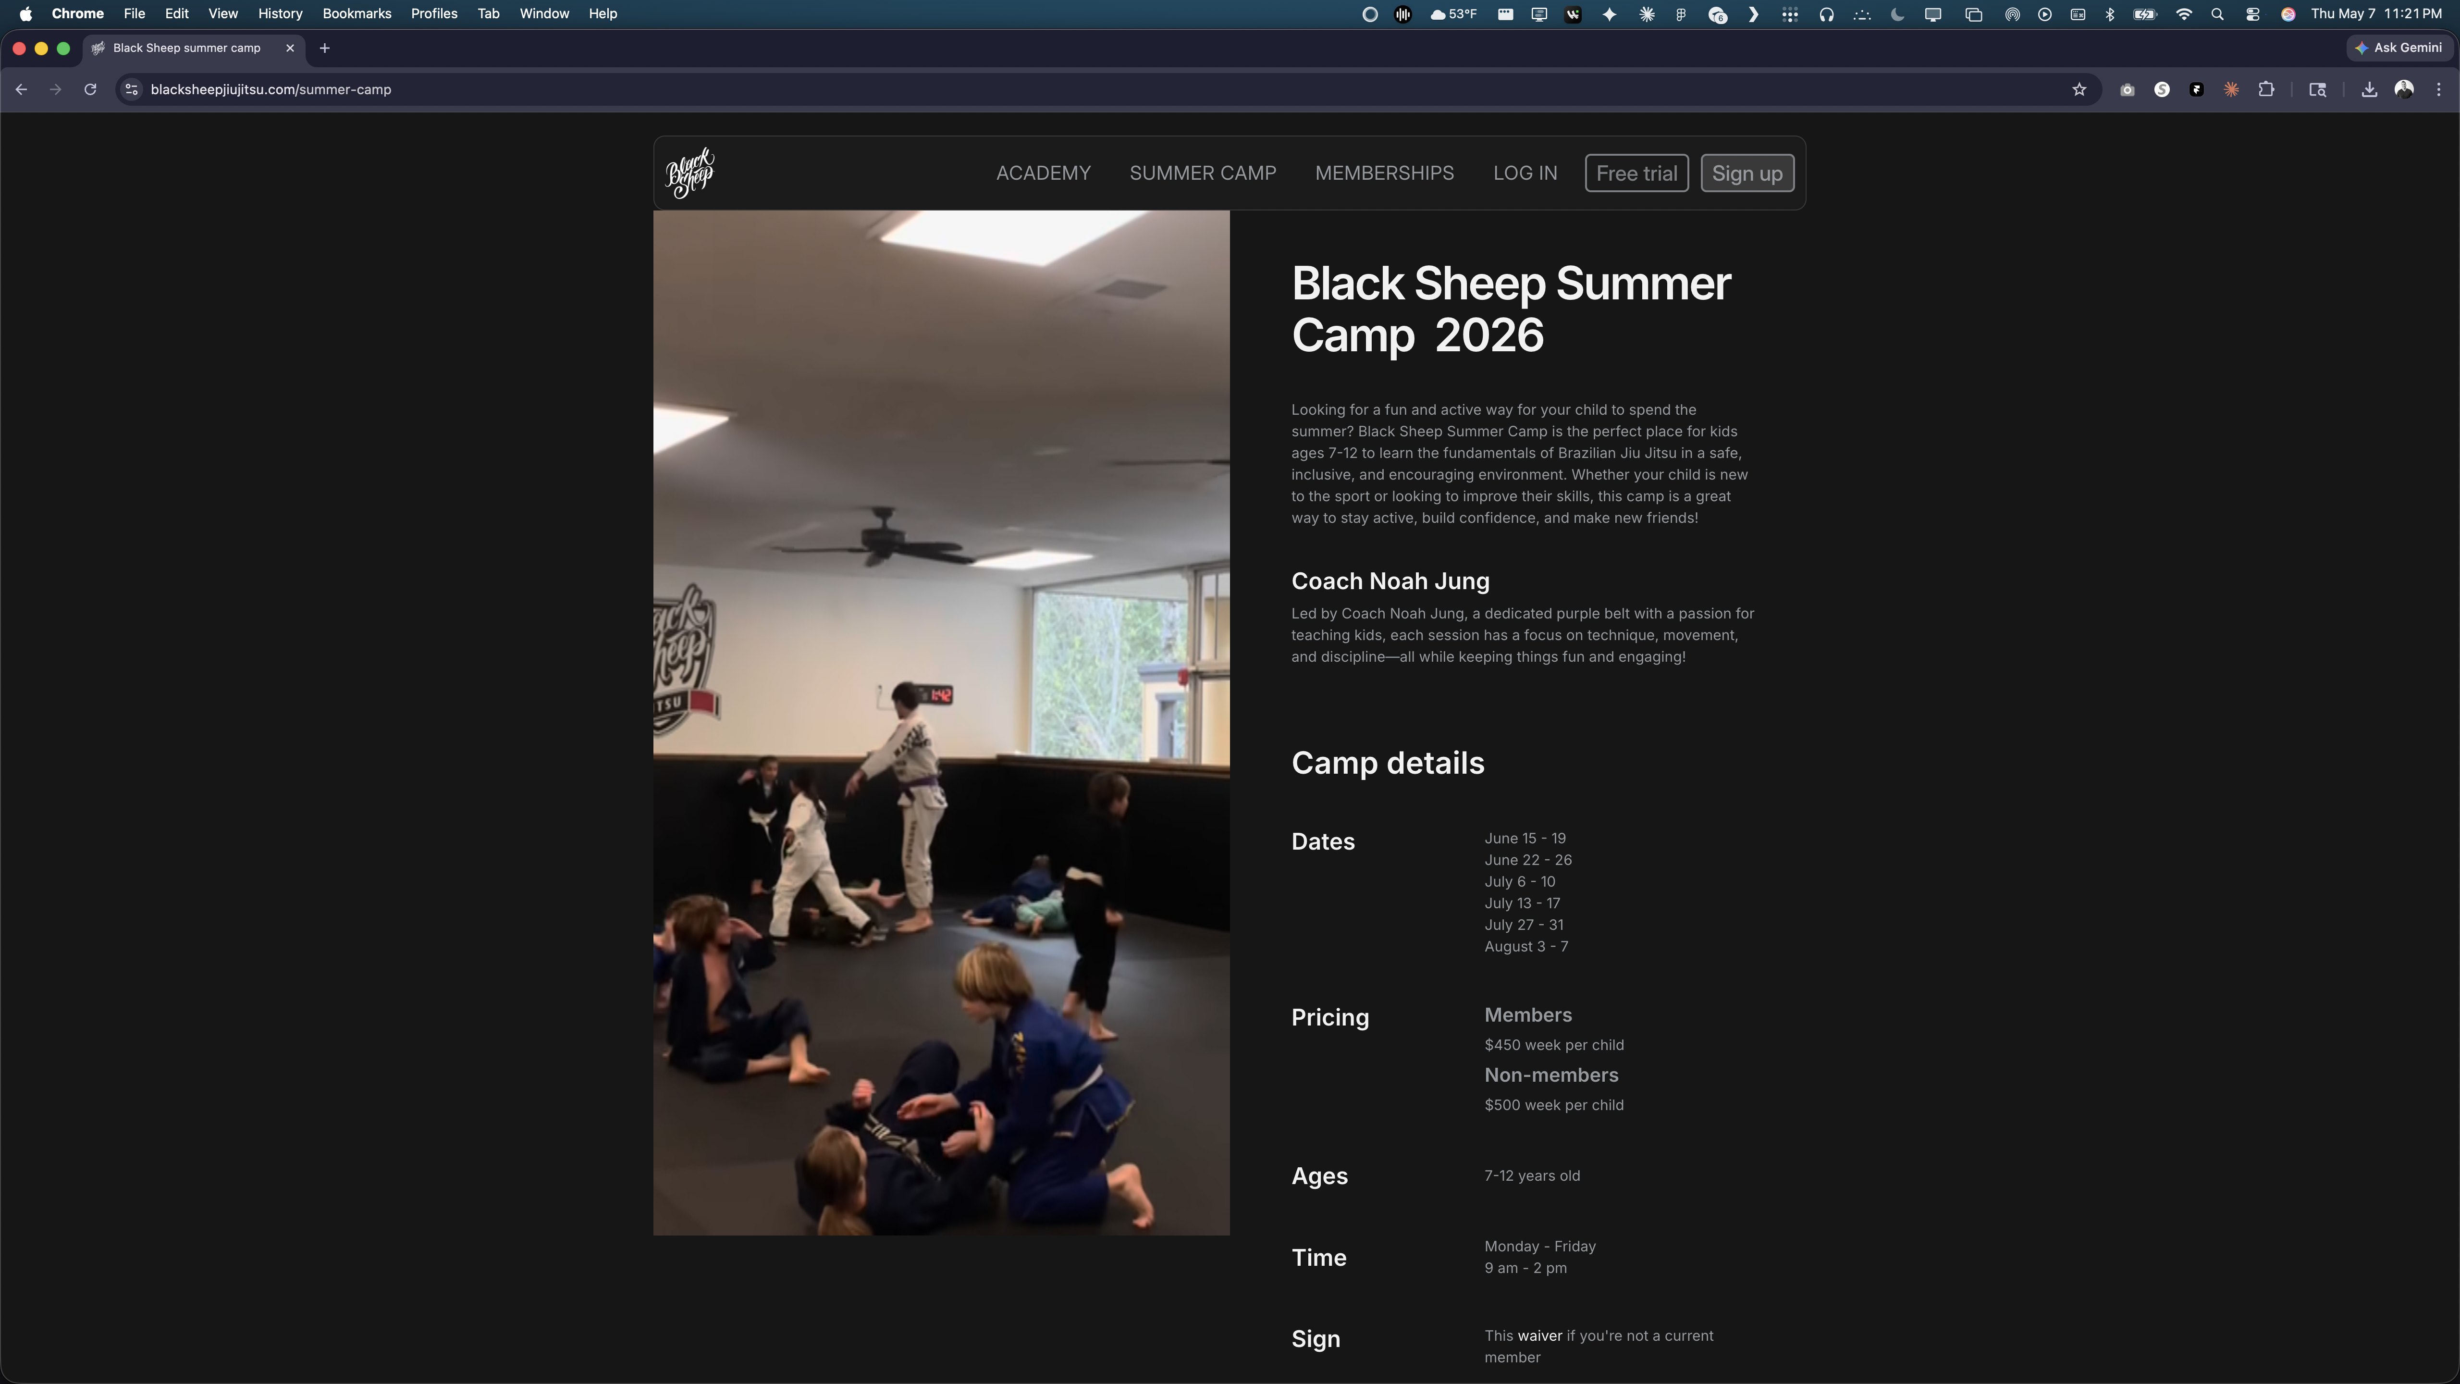This screenshot has width=2460, height=1384.
Task: Open the Chrome application menu
Action: point(77,13)
